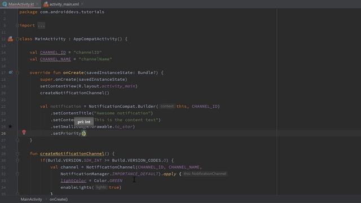Click the override gutter icon beside onCreate

11,73
